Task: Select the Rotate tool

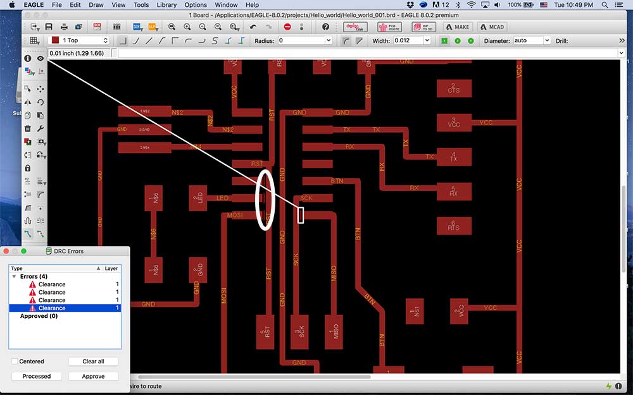Action: click(41, 102)
